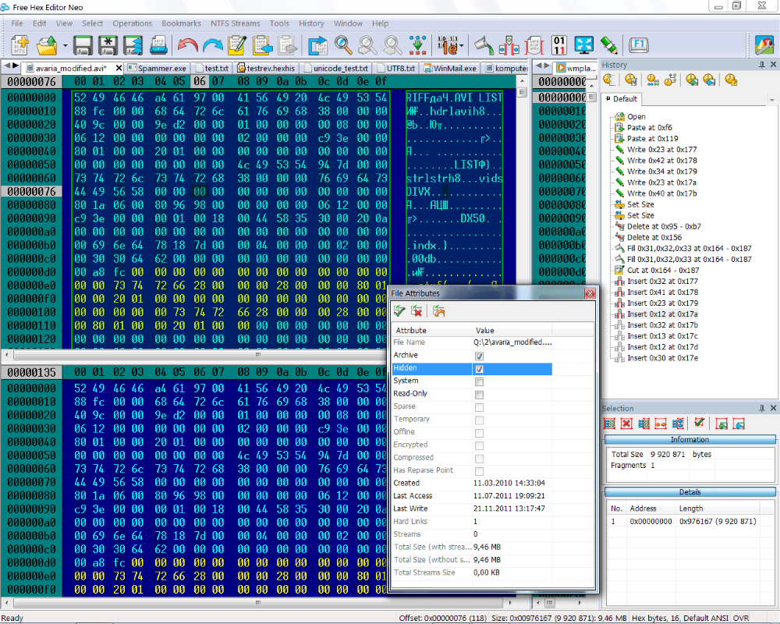Image resolution: width=780 pixels, height=624 pixels.
Task: Close the avaria_modified.avi tab
Action: tap(119, 68)
